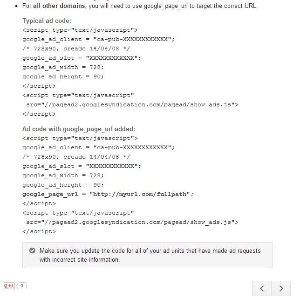This screenshot has height=306, width=300.
Task: Click the bold 'all other domains' text
Action: [59, 6]
